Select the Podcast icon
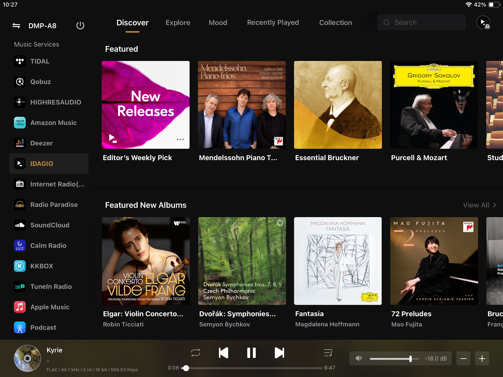Image resolution: width=503 pixels, height=377 pixels. tap(20, 327)
